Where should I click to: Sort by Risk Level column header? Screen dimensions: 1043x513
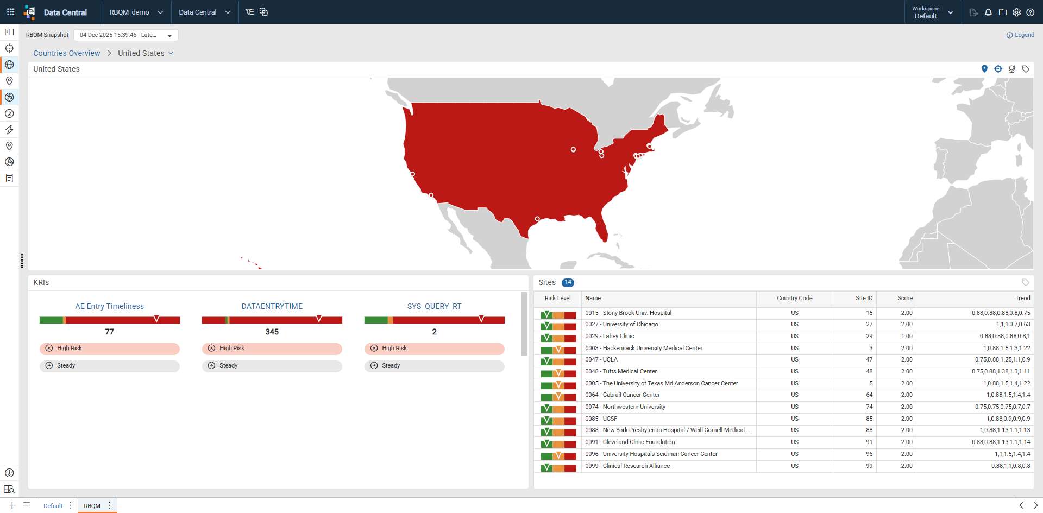pyautogui.click(x=557, y=299)
